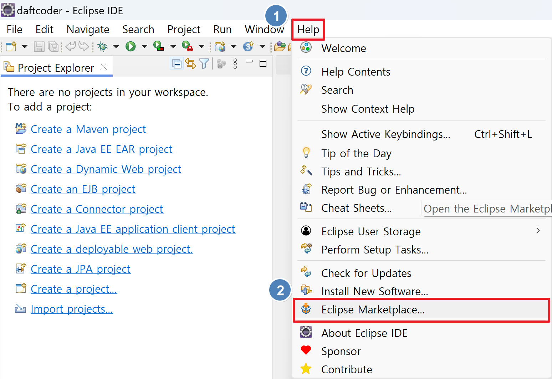This screenshot has width=552, height=379.
Task: Open the Edit menu
Action: pyautogui.click(x=45, y=29)
